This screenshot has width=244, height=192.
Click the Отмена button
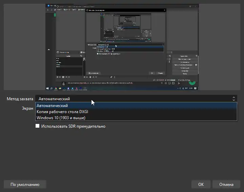[226, 185]
